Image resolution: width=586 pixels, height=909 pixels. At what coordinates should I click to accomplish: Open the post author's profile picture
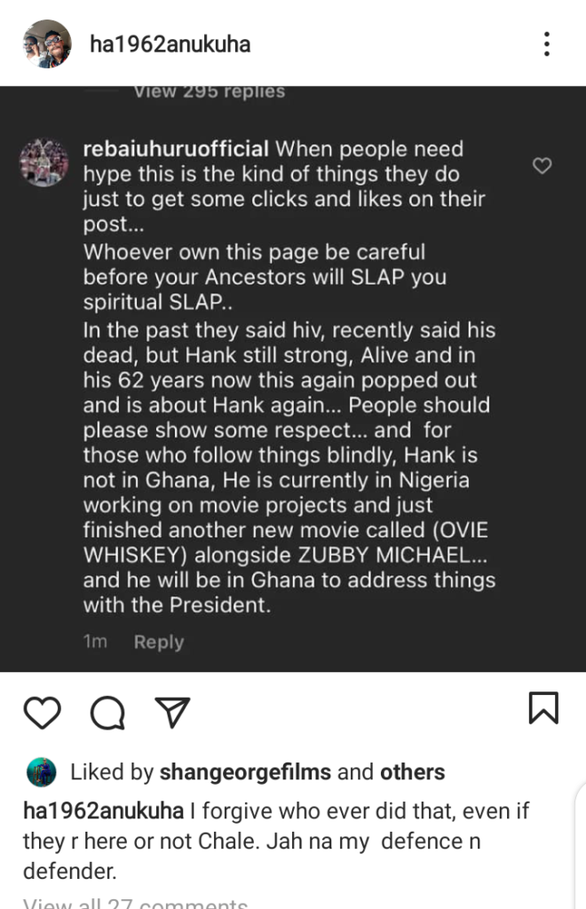[47, 43]
